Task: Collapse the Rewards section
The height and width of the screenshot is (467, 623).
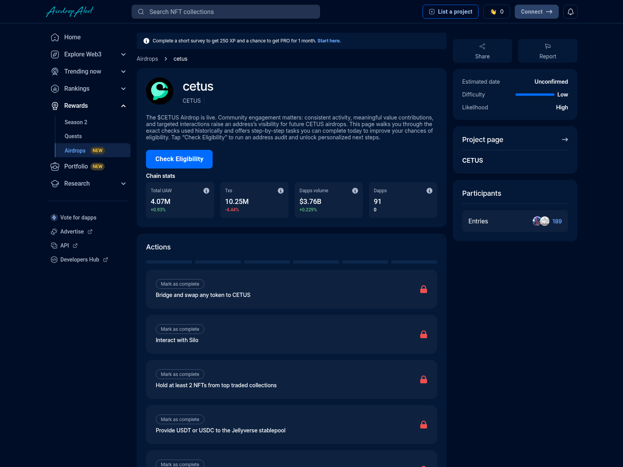Action: pos(123,105)
